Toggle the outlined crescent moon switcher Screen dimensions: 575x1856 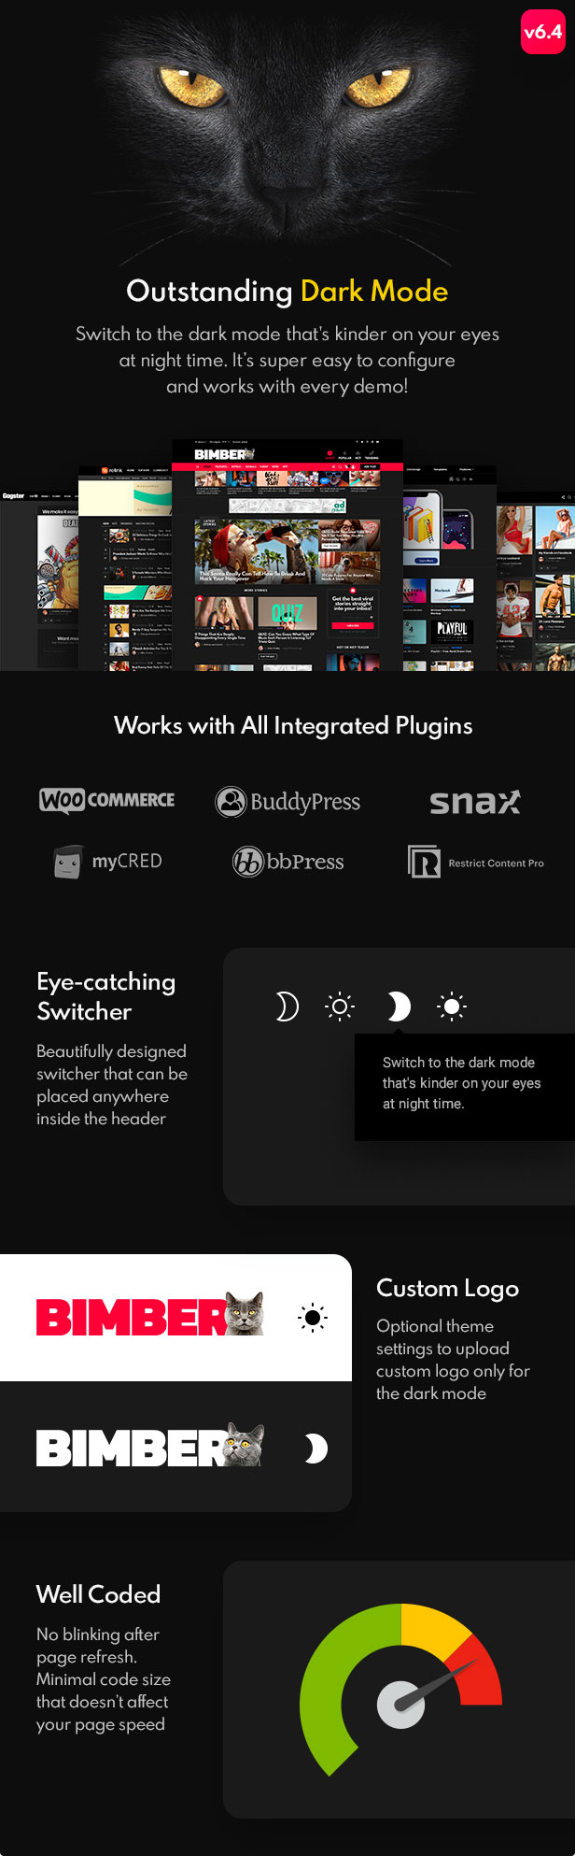[287, 1007]
